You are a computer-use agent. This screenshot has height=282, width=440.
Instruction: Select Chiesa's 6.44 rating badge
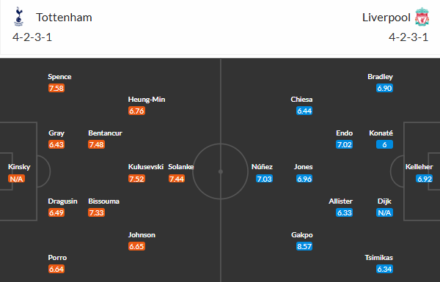point(304,111)
